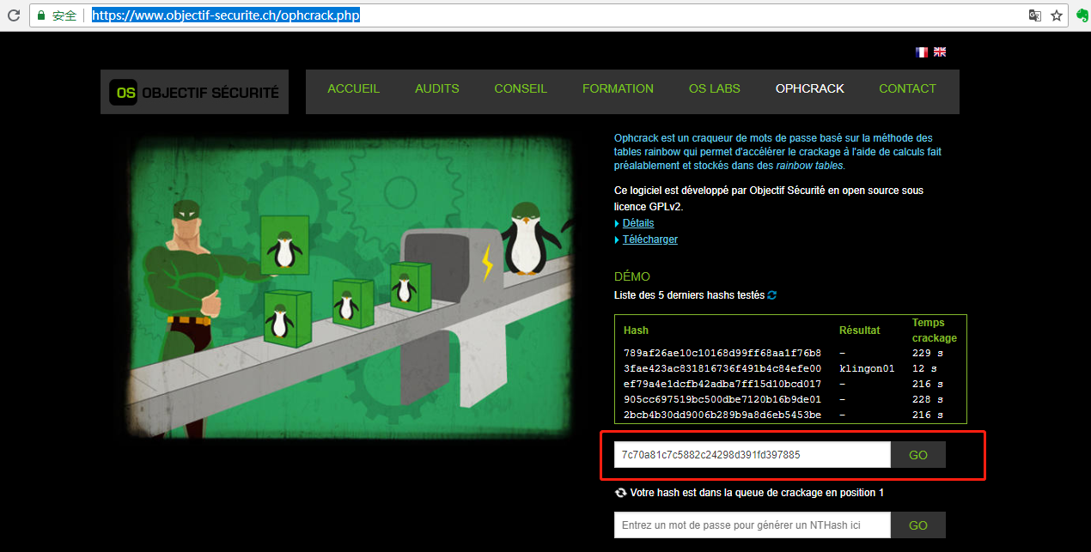Click hash 2bcb4b30dd9006b289b9a8d6eb5453be

722,416
